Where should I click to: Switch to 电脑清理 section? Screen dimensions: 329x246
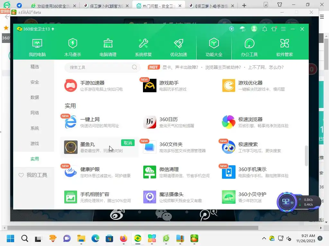pyautogui.click(x=108, y=47)
